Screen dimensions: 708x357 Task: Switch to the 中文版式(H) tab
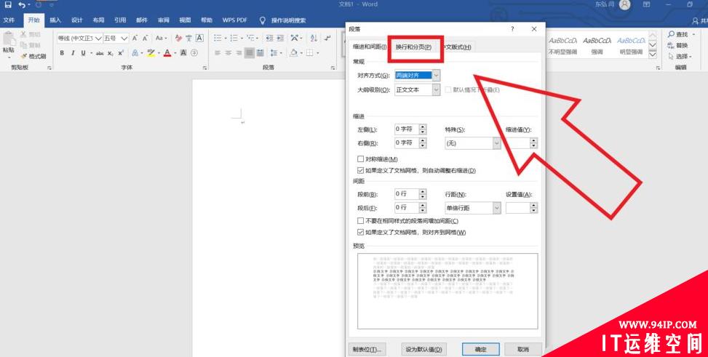click(x=456, y=47)
